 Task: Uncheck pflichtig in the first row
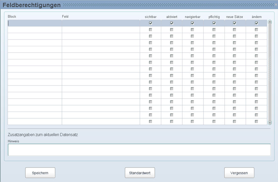point(214,23)
